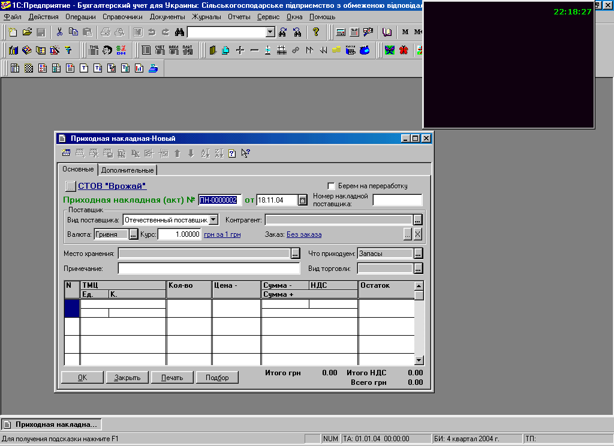This screenshot has height=446, width=614.
Task: Open the calendar icon in the main toolbar
Action: [354, 32]
